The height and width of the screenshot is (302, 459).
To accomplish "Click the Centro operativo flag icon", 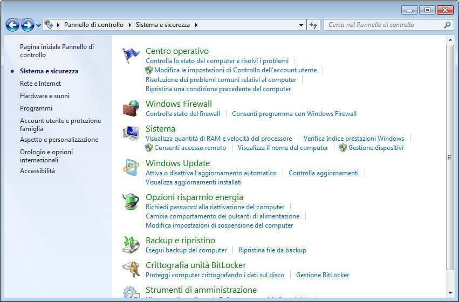I will tap(131, 56).
